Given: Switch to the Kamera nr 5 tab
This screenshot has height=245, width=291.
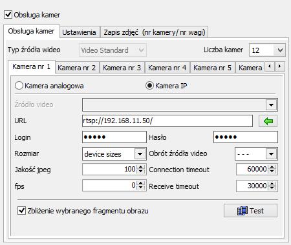Looking at the screenshot, I should pyautogui.click(x=213, y=68).
